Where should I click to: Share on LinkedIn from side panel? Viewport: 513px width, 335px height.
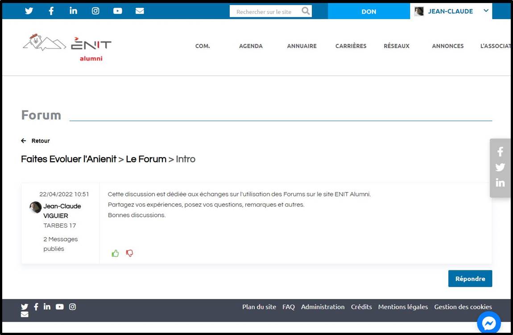point(500,183)
